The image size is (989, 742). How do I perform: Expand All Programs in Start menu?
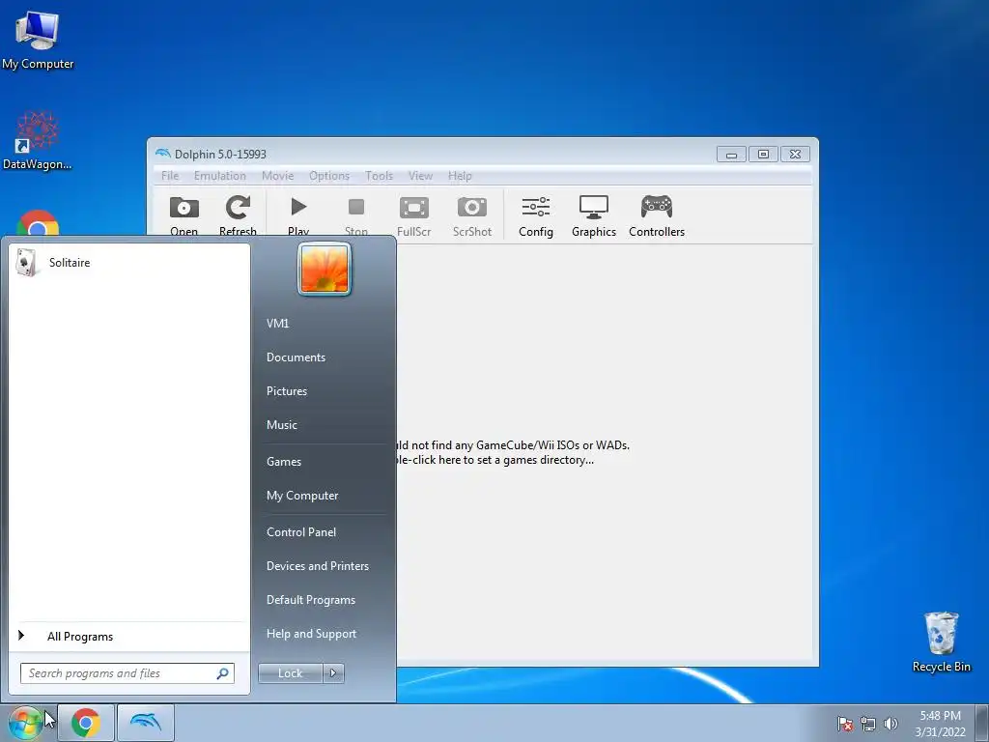coord(128,636)
